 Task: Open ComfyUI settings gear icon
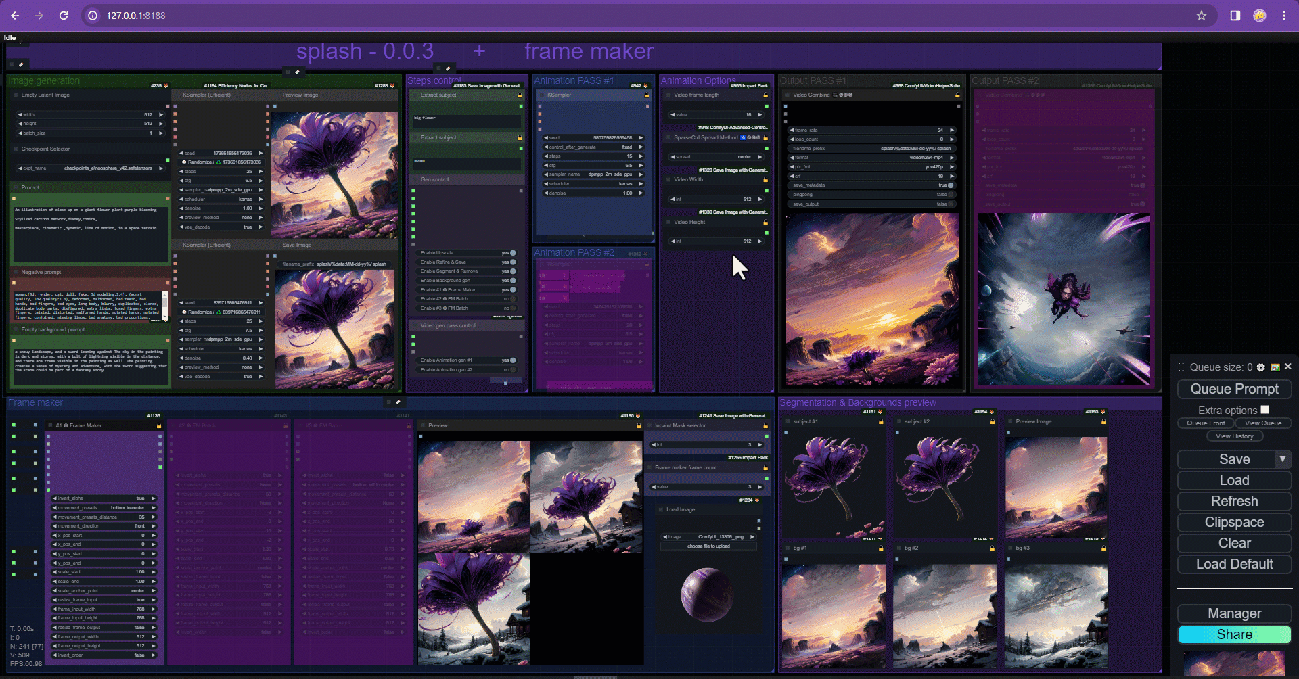(1261, 367)
